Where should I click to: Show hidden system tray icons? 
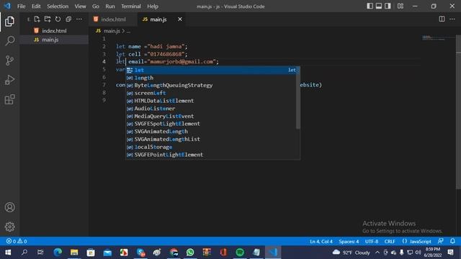click(377, 253)
